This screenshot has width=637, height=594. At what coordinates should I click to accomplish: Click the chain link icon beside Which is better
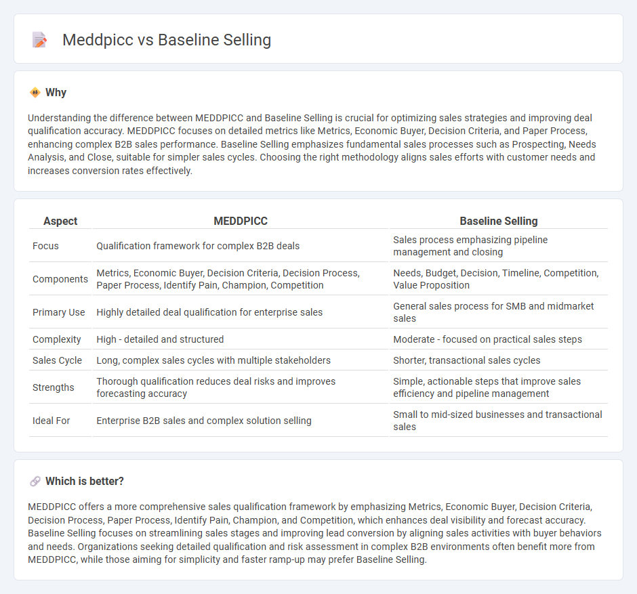(35, 481)
